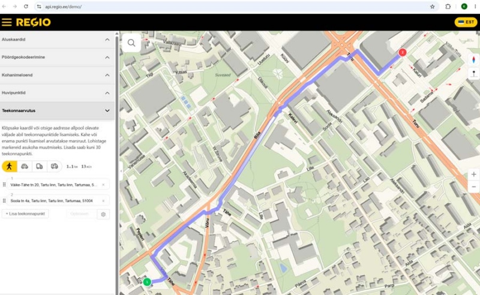Click the Kalevi street label
Image resolution: width=480 pixels, height=295 pixels.
[293, 118]
